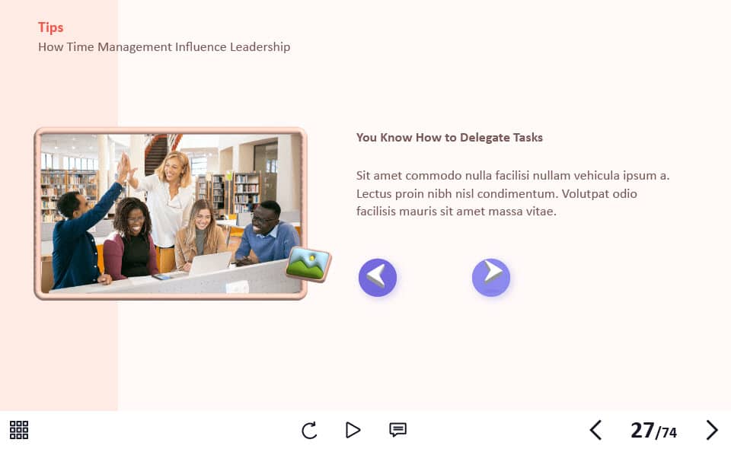Click the 'Sit amet commodo nulla' paragraph

point(512,193)
